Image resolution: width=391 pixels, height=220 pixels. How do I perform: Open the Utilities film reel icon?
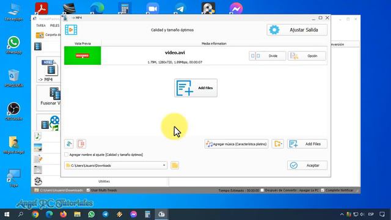pyautogui.click(x=38, y=181)
